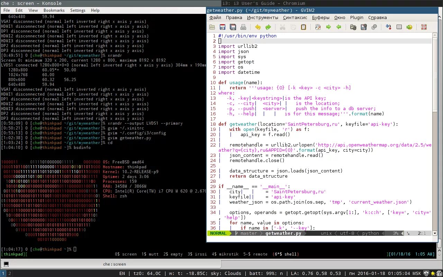Viewport: 443px width, 277px height.
Task: Click the Cut scissors icon in GVIM
Action: click(283, 27)
